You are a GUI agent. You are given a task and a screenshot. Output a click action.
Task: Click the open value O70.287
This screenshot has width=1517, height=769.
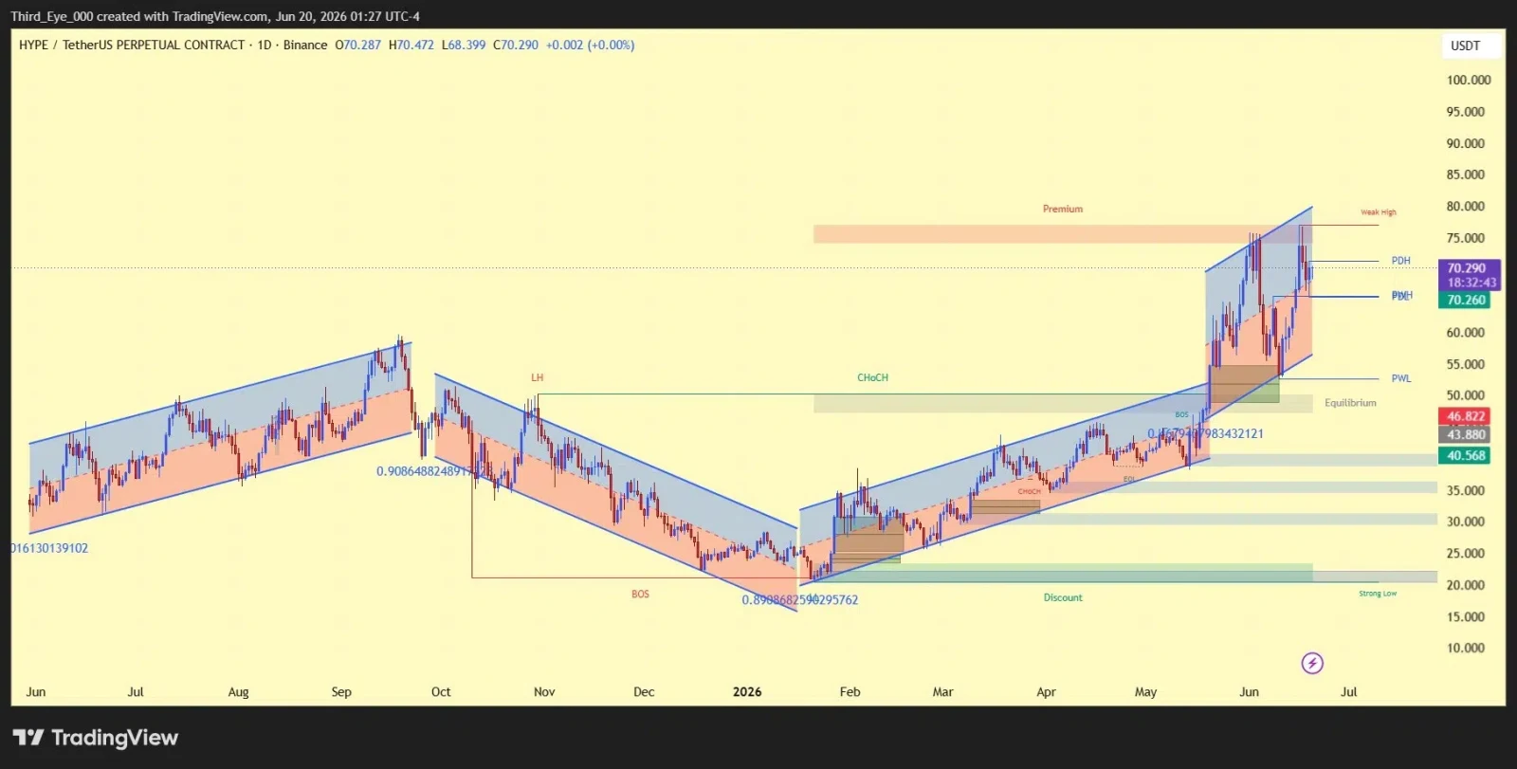357,45
